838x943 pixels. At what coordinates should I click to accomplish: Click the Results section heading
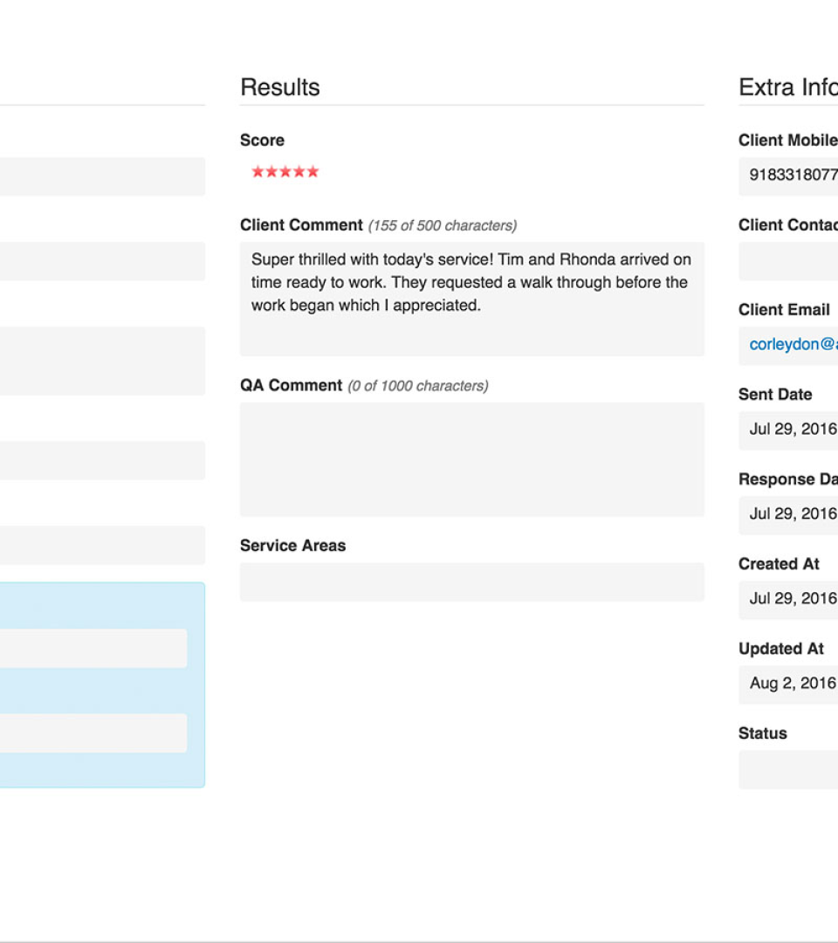point(280,87)
